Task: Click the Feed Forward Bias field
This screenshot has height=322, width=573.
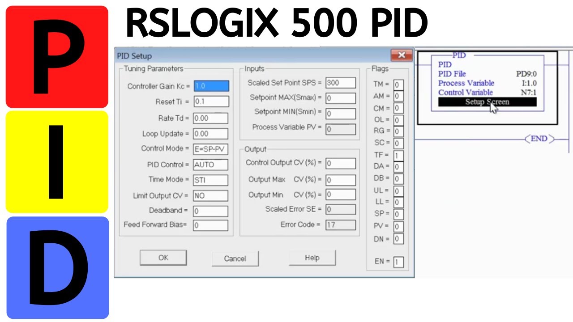Action: 210,225
